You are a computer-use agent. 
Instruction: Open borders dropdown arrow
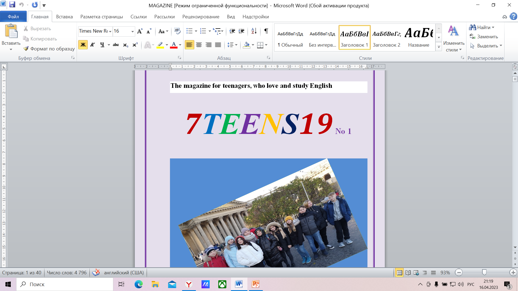[266, 45]
